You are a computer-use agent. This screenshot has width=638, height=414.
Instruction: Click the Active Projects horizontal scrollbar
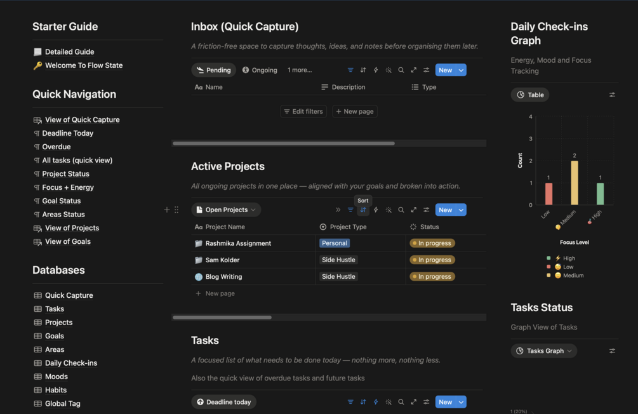coord(222,317)
